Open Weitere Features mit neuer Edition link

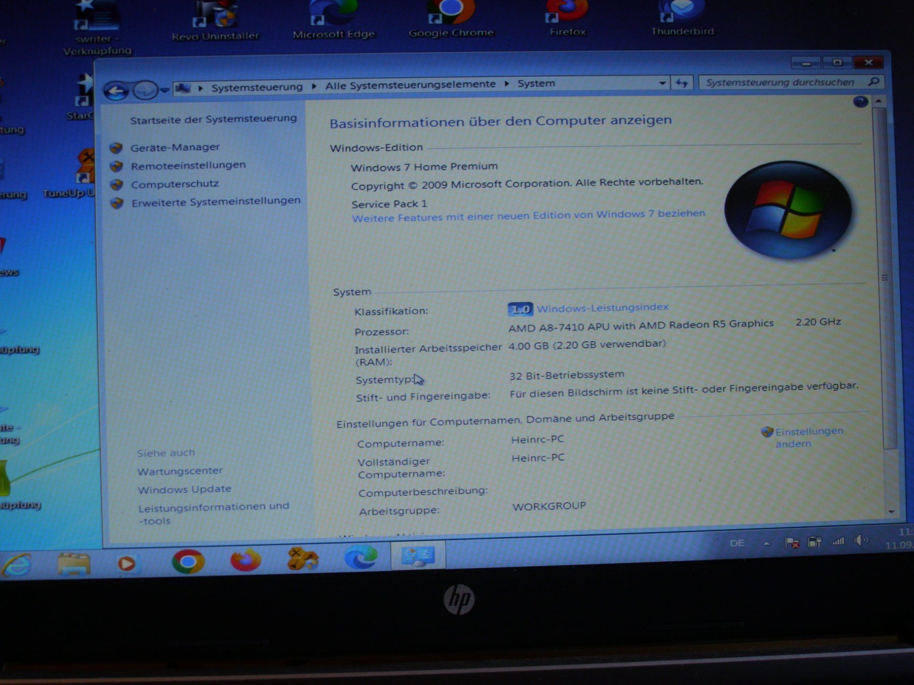pyautogui.click(x=529, y=216)
